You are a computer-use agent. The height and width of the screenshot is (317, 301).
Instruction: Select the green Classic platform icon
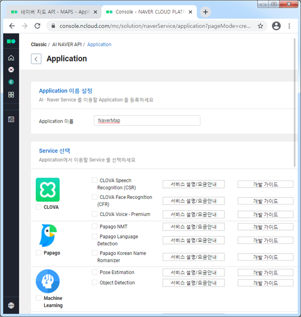[11, 82]
